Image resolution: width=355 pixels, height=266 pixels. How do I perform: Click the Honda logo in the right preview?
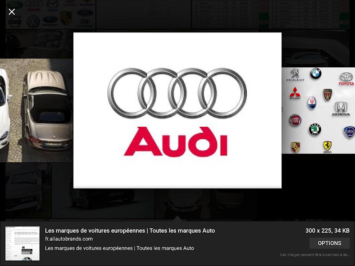click(341, 109)
